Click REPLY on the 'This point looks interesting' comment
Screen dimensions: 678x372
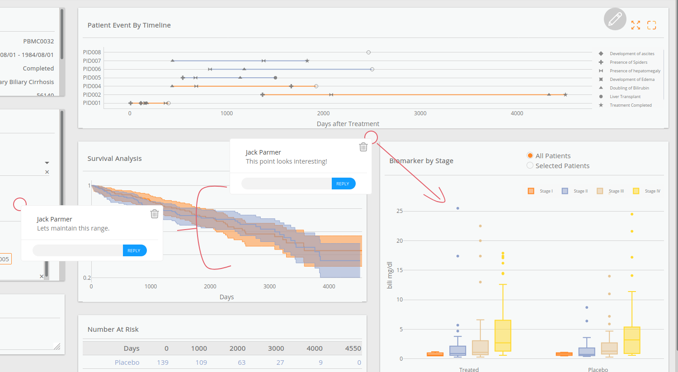click(343, 184)
